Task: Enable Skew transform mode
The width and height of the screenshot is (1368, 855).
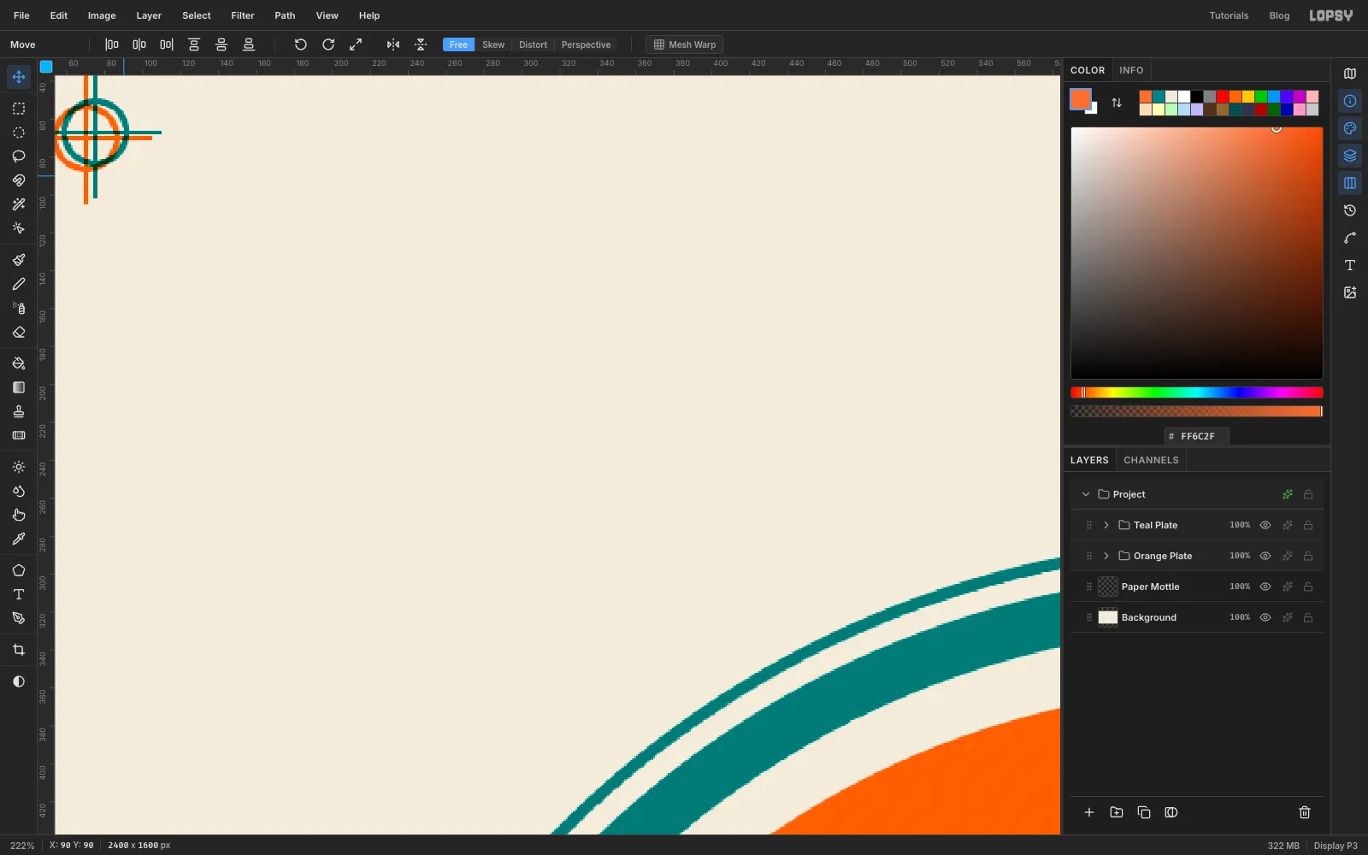Action: tap(493, 44)
